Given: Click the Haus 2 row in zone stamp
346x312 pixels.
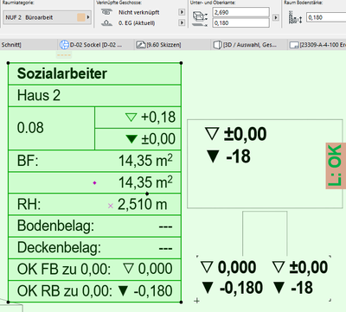Looking at the screenshot, I should tap(94, 96).
